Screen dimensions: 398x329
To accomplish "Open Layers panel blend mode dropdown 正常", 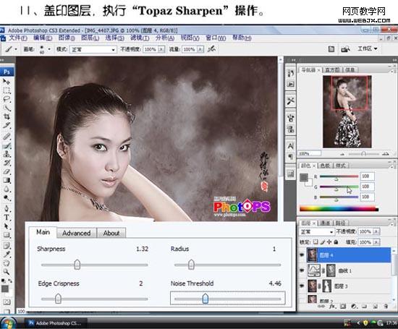I will [x=316, y=231].
